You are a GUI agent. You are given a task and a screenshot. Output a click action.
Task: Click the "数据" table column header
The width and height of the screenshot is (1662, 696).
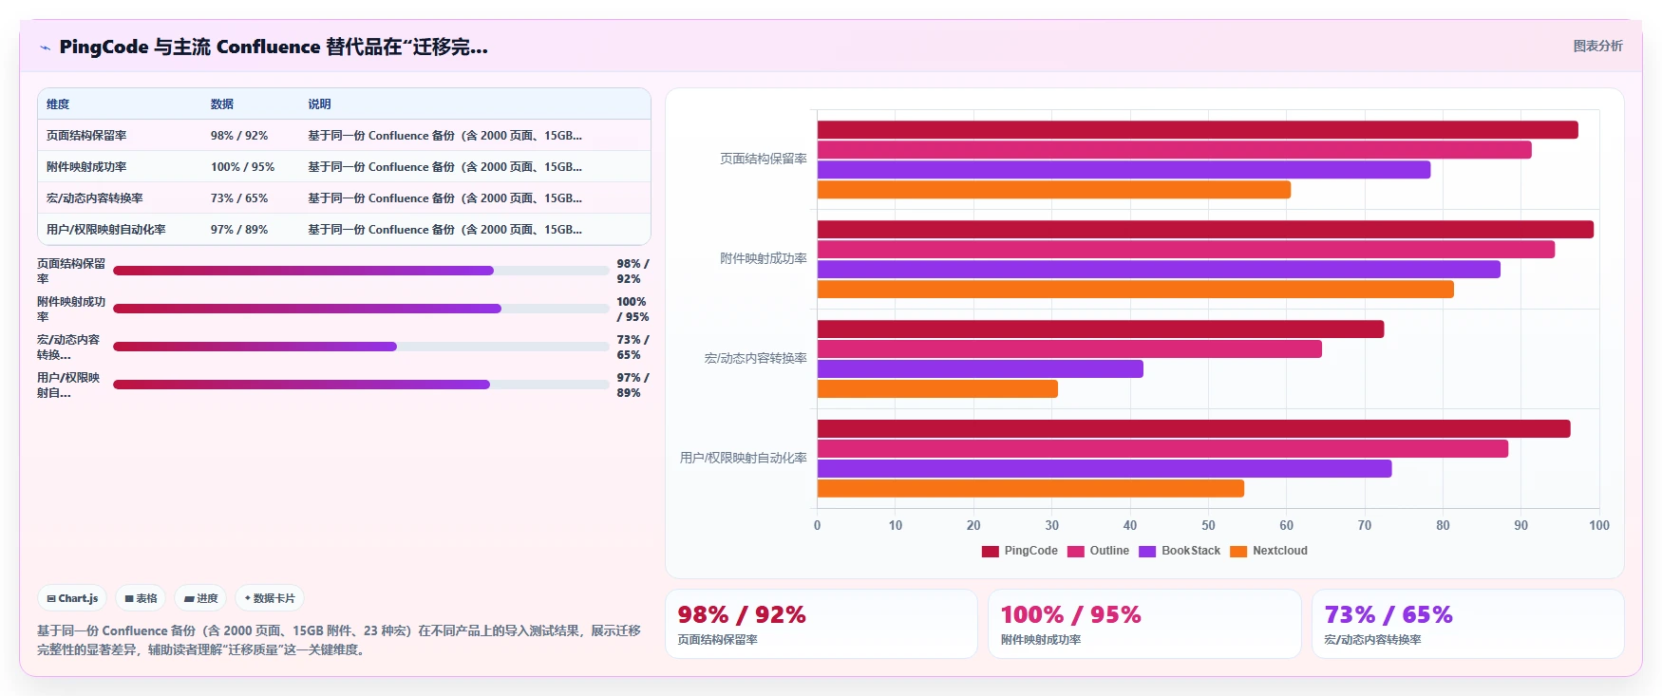tap(222, 104)
